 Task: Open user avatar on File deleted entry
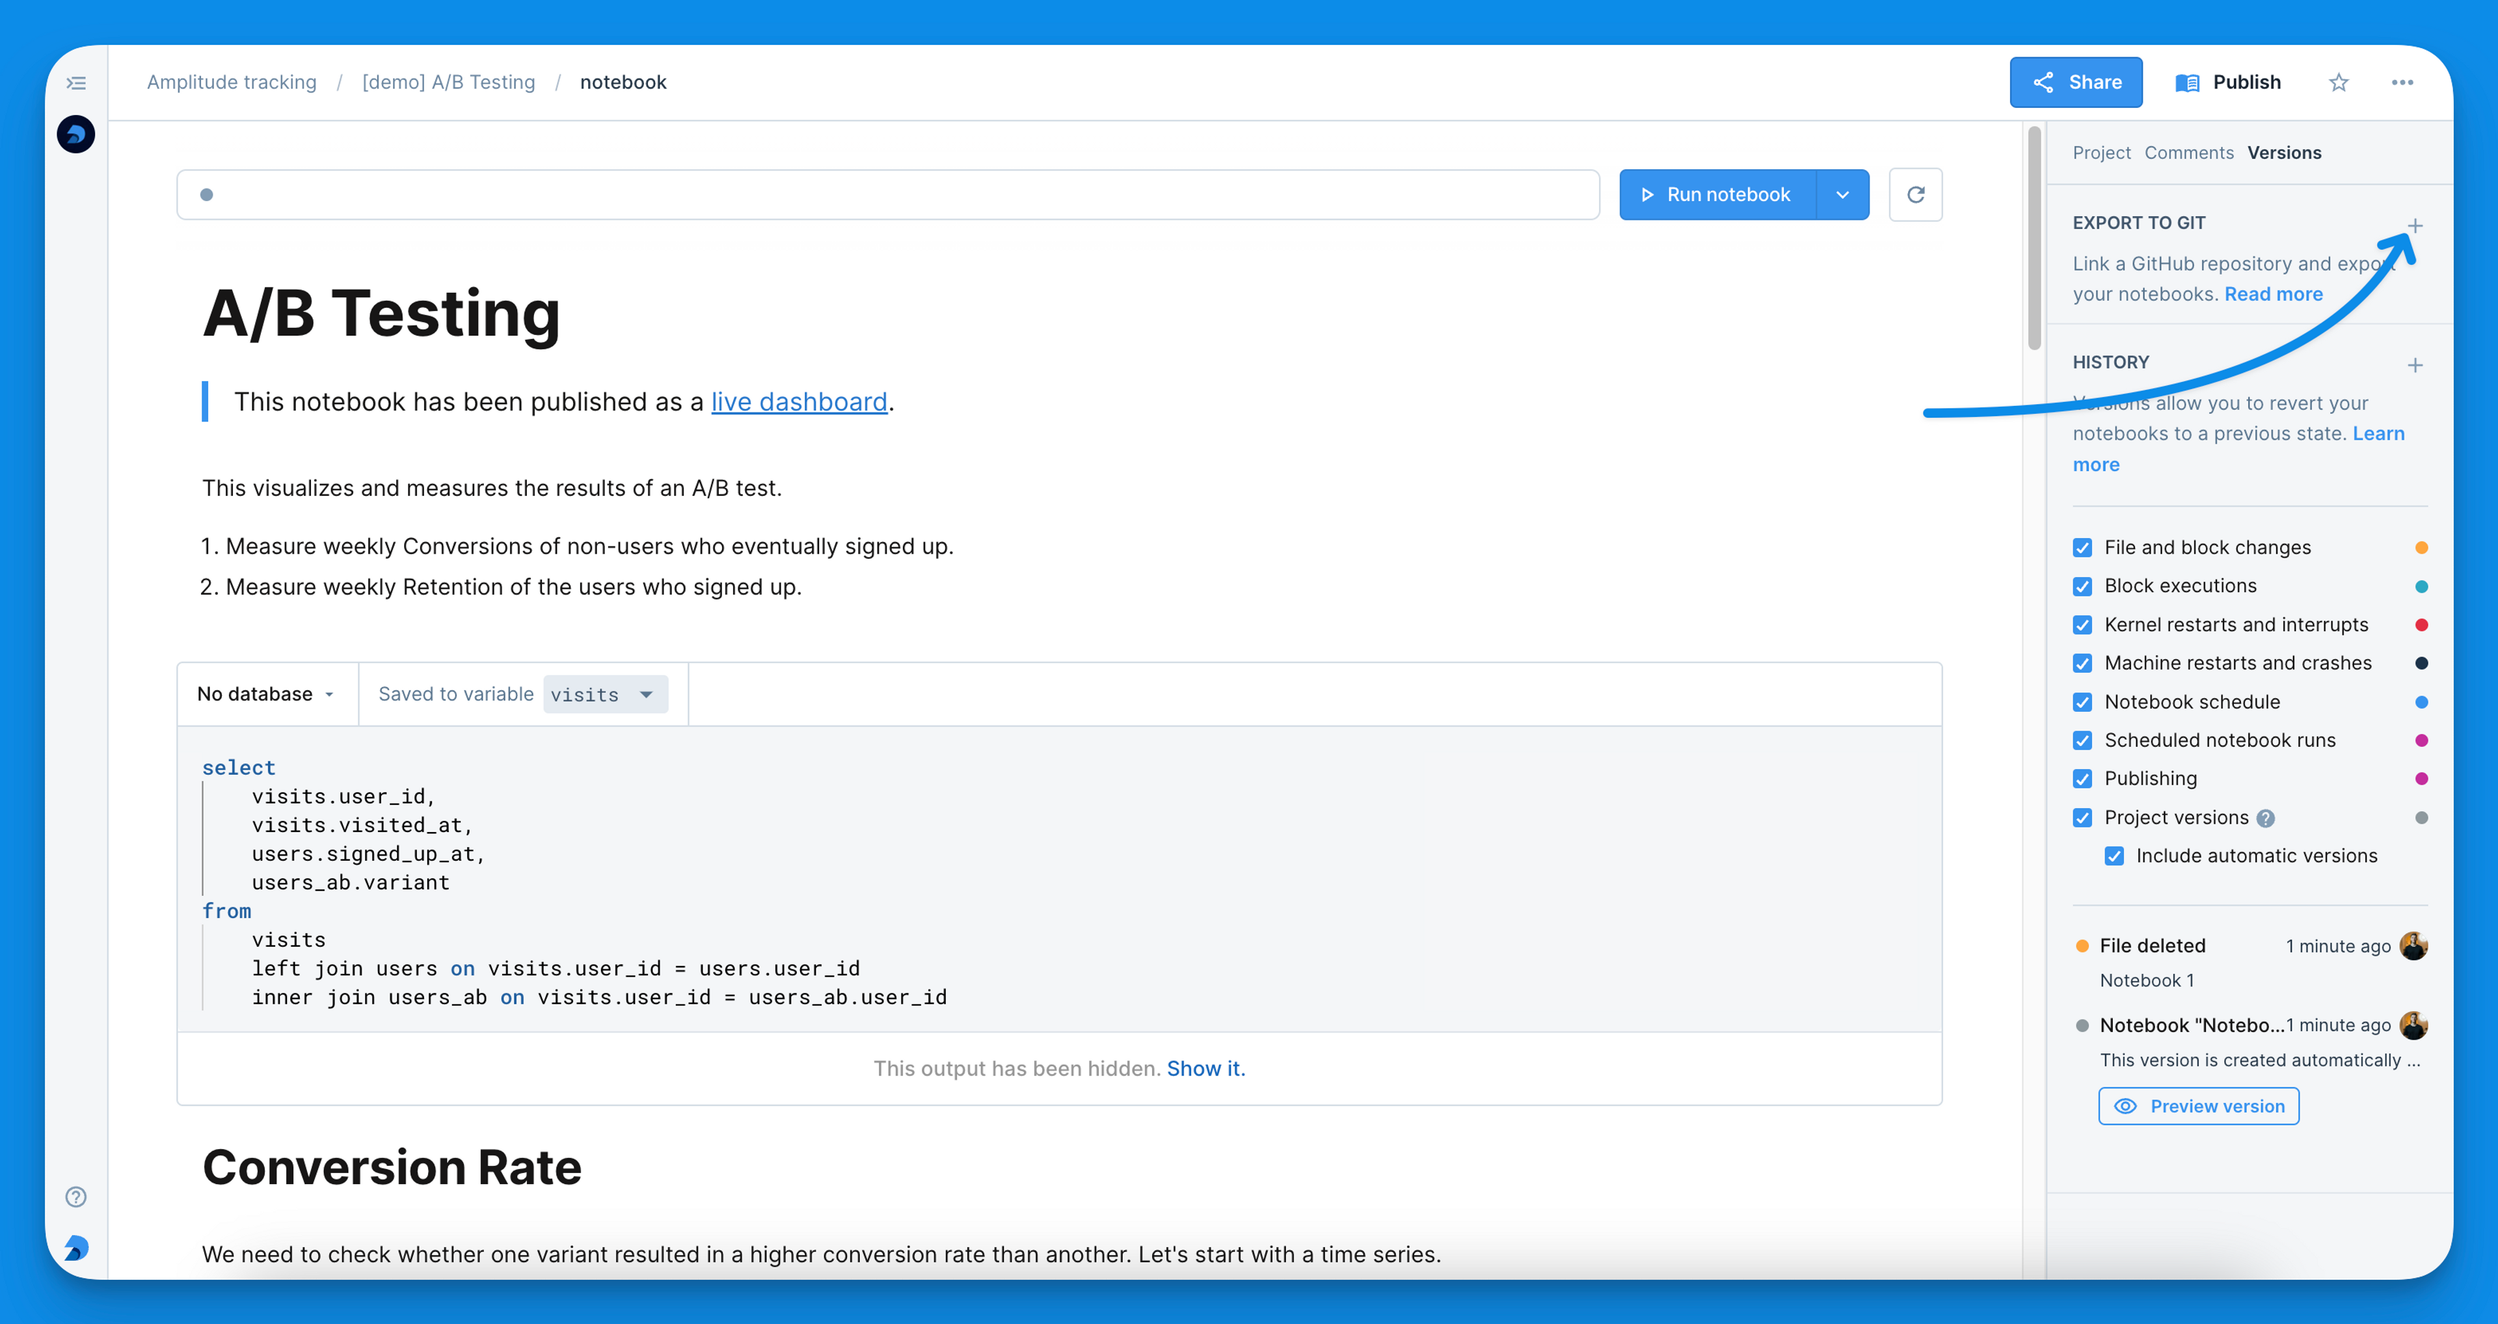tap(2413, 946)
